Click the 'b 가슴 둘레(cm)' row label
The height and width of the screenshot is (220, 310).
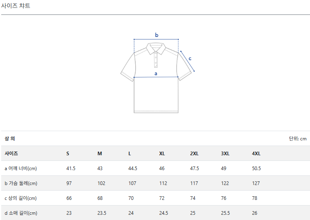coord(21,183)
